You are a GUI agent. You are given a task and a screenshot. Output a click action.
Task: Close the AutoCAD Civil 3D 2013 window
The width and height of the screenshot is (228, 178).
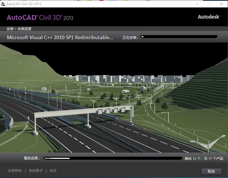coord(221,4)
